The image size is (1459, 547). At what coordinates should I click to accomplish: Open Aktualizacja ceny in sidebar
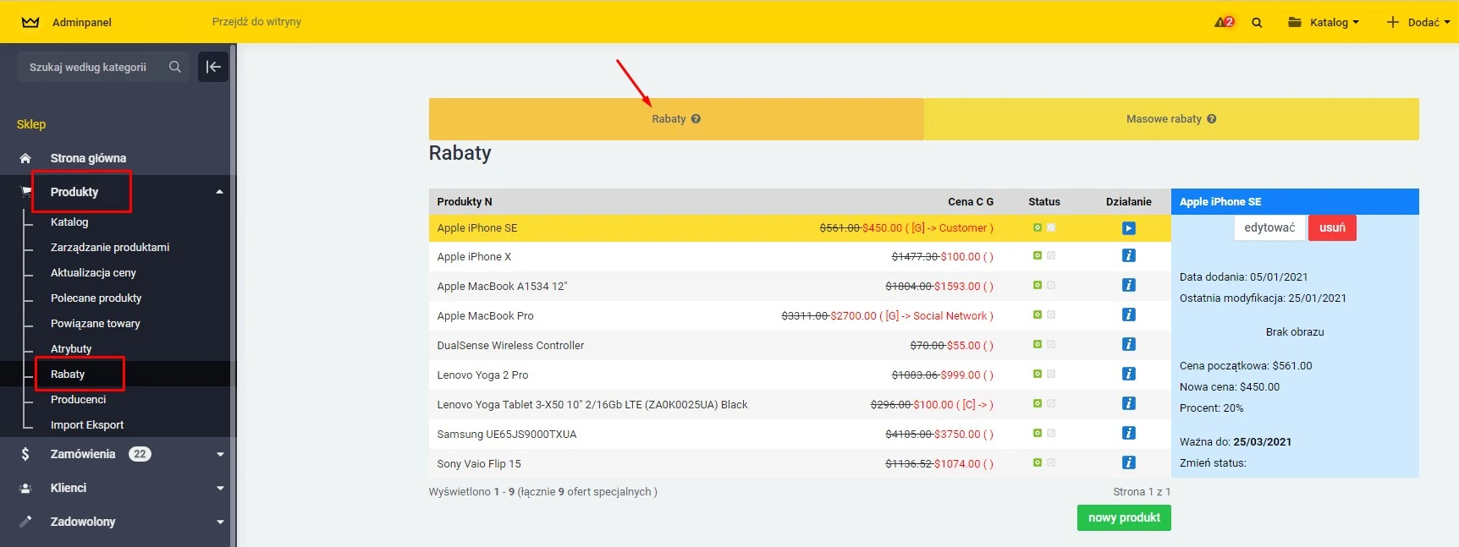click(x=93, y=272)
